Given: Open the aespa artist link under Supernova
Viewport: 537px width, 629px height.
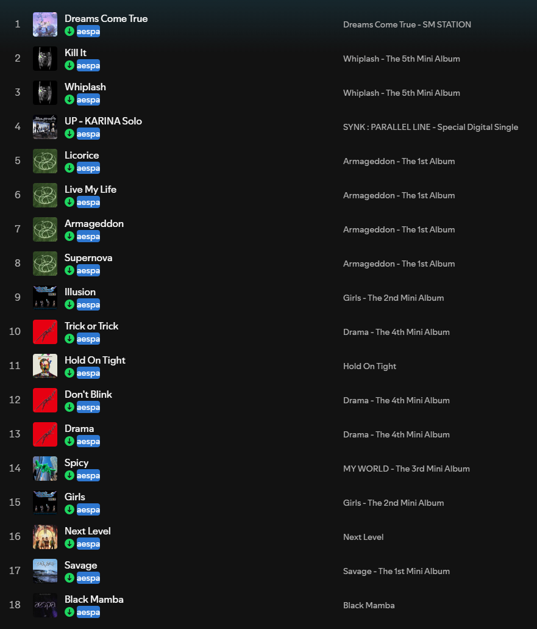Looking at the screenshot, I should click(x=88, y=270).
